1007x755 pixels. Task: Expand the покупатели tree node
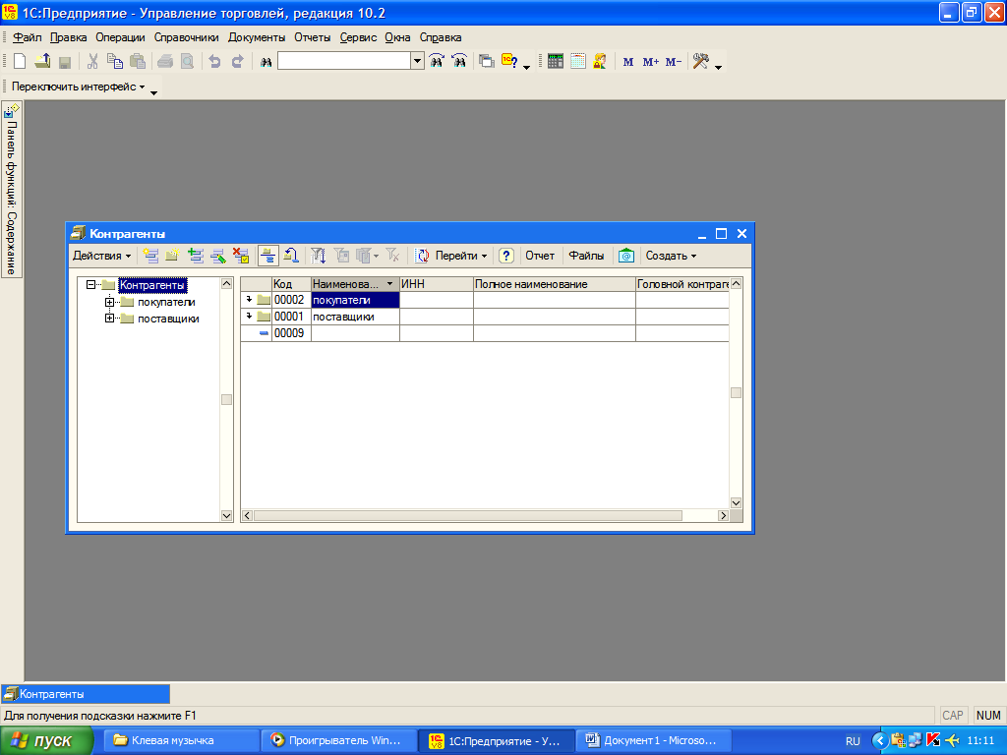109,302
